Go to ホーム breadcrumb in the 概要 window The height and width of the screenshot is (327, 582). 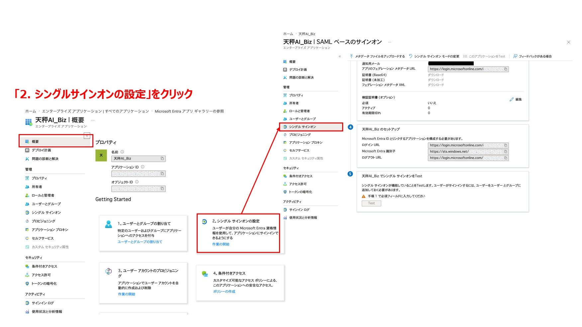pyautogui.click(x=31, y=111)
